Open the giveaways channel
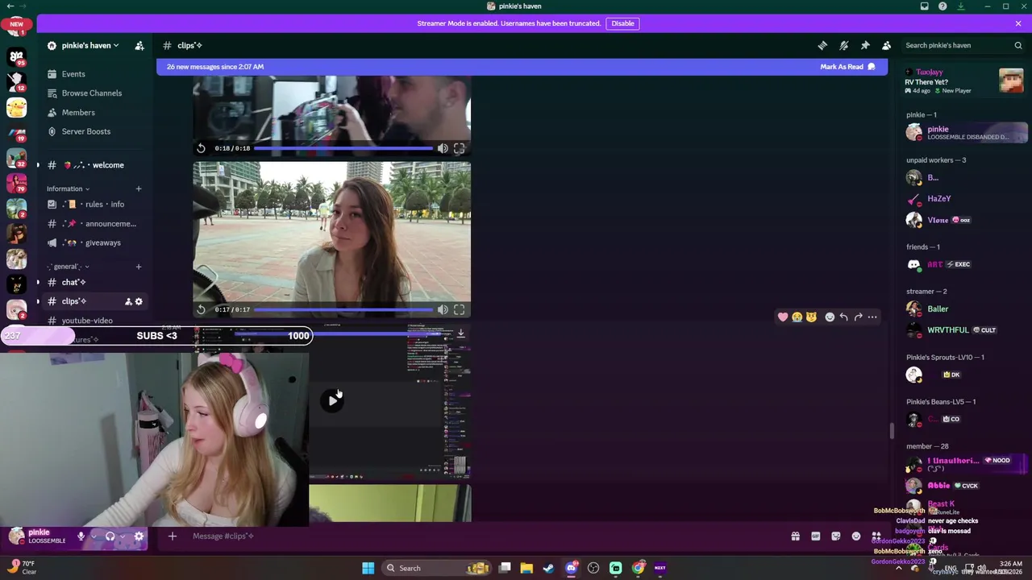 (93, 242)
